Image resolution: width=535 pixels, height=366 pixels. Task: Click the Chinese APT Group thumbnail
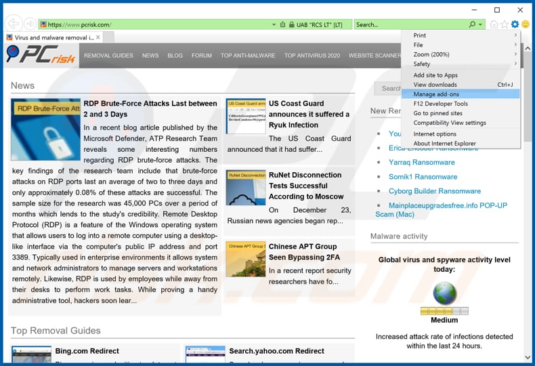click(x=246, y=259)
